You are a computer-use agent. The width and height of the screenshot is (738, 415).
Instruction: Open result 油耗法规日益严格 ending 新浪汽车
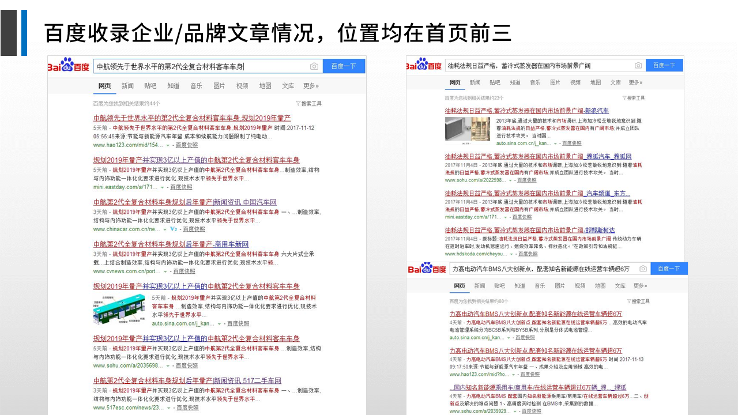pyautogui.click(x=527, y=111)
